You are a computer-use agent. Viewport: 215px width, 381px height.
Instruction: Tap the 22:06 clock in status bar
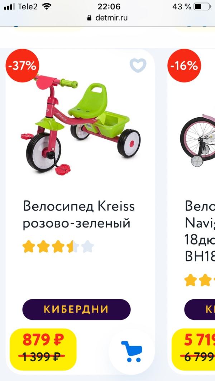[109, 6]
